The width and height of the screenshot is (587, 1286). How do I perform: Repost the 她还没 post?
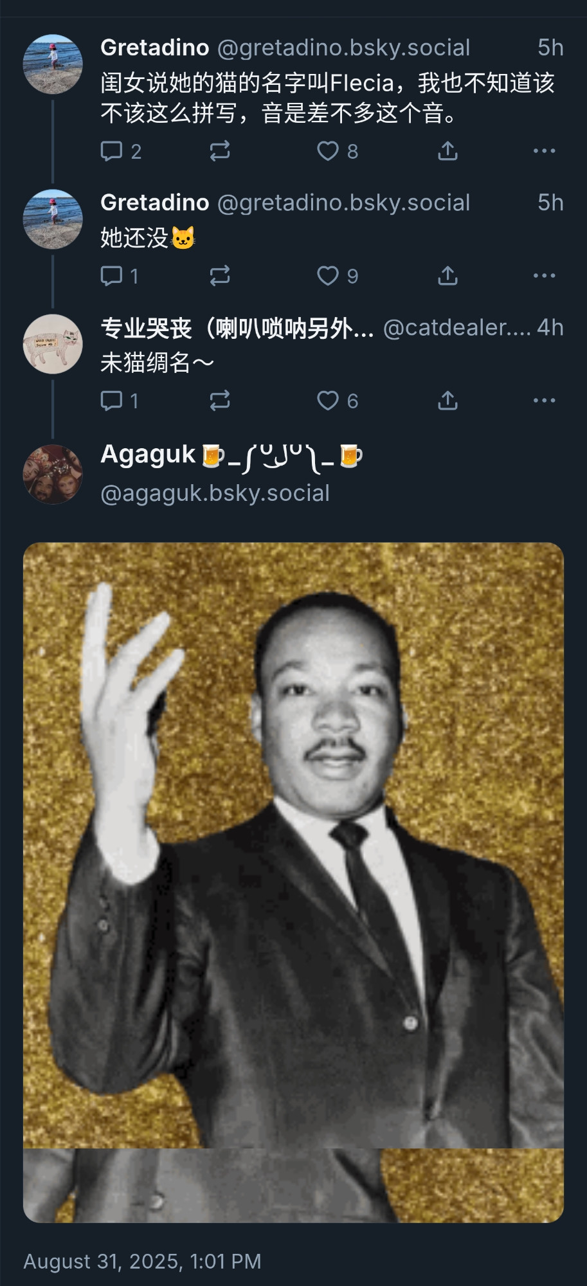coord(220,276)
